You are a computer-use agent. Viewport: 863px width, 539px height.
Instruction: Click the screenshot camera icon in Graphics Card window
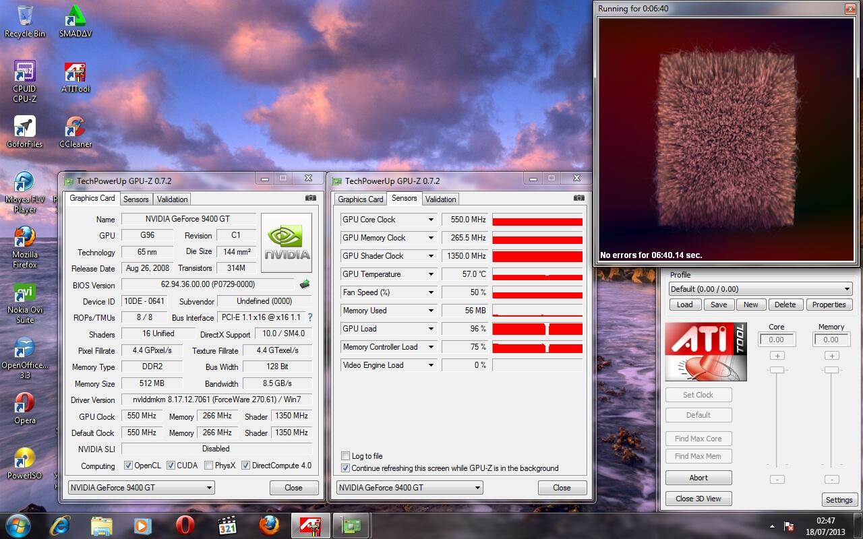point(310,198)
